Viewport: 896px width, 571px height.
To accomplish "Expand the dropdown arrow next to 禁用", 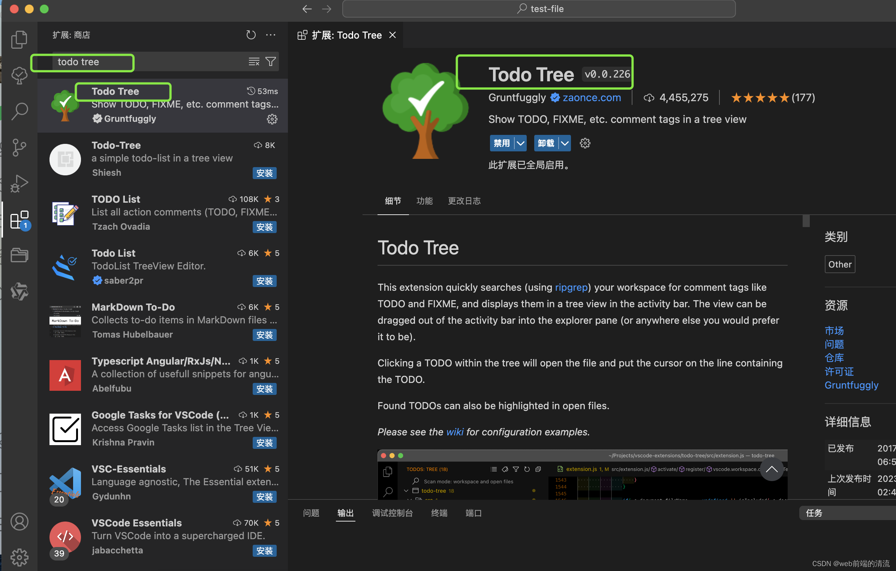I will (x=520, y=143).
